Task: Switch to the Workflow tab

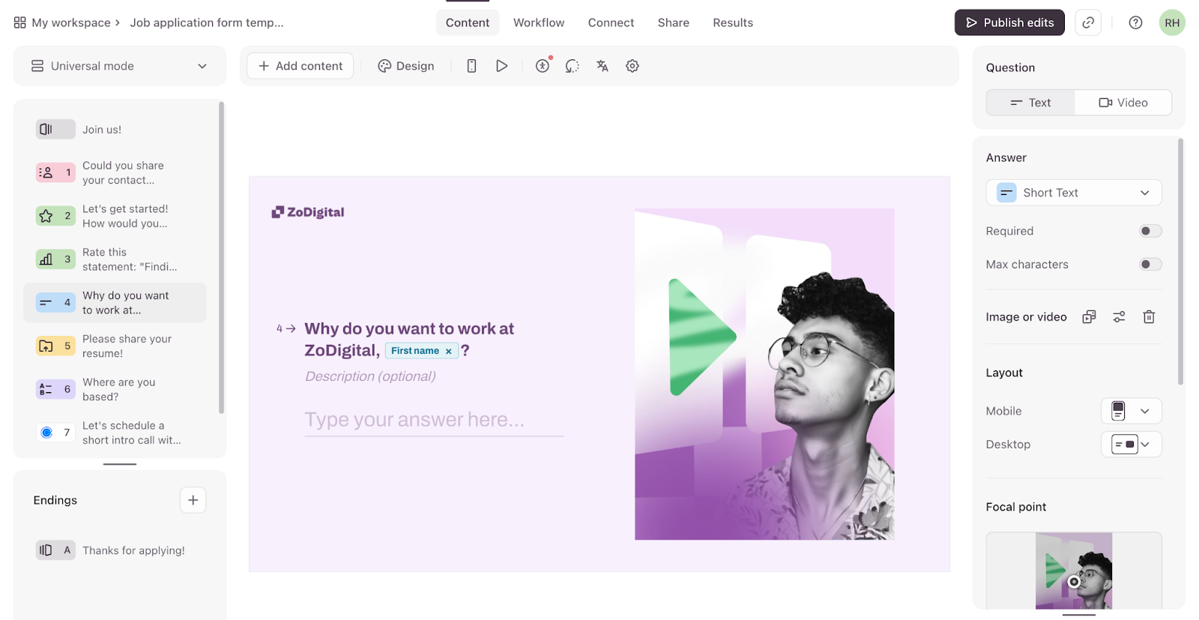Action: pos(539,22)
